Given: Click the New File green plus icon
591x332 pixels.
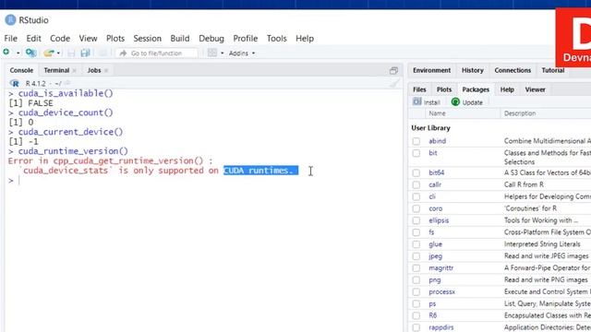Looking at the screenshot, I should pos(6,53).
